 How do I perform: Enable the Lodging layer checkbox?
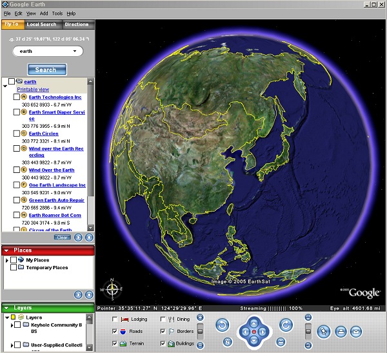click(x=115, y=319)
